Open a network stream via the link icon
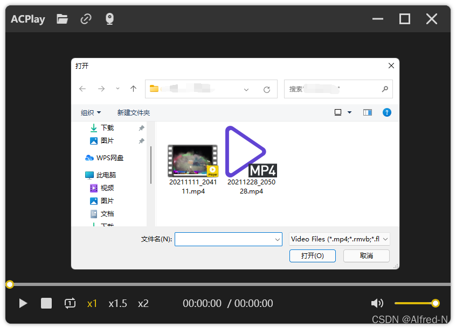This screenshot has height=329, width=456. click(86, 19)
